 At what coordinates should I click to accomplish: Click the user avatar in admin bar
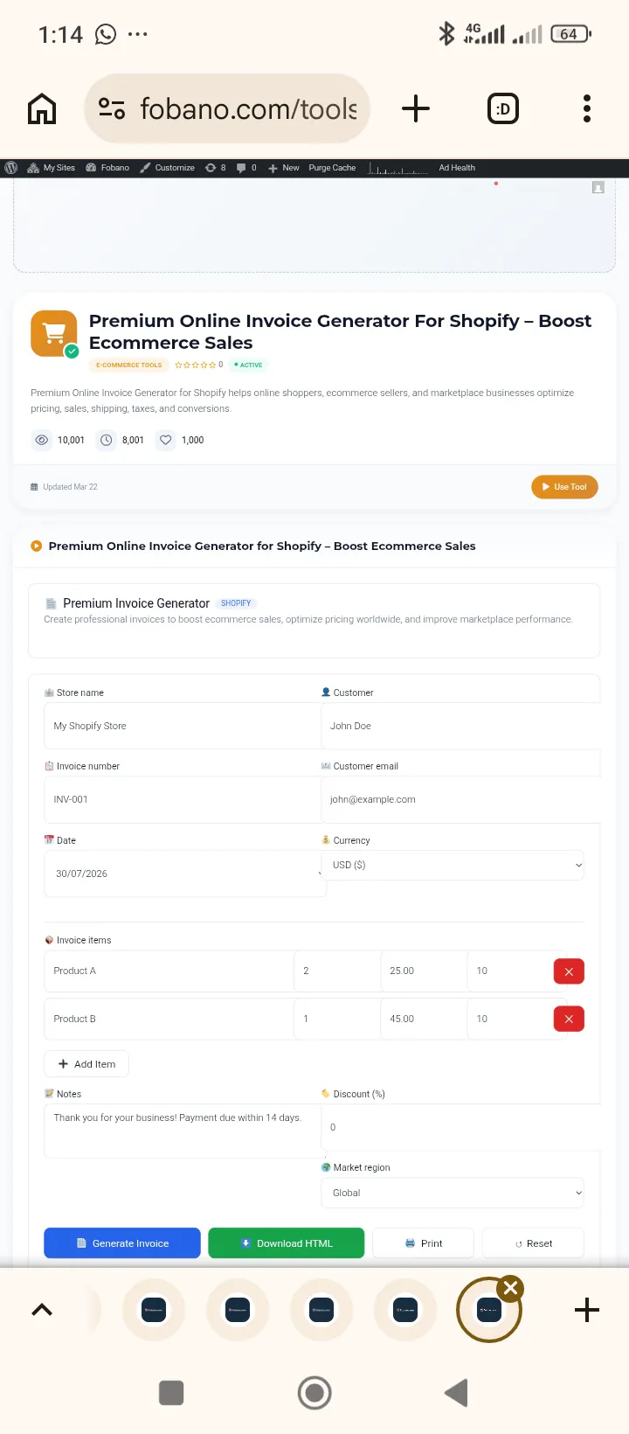(598, 187)
